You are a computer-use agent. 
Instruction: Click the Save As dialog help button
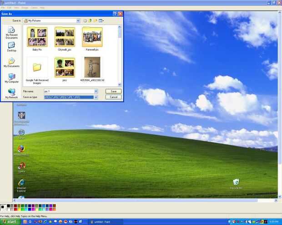point(115,14)
